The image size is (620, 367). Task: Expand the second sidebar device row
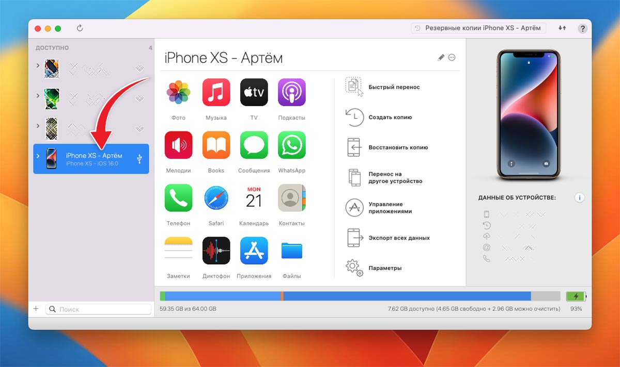coord(38,96)
